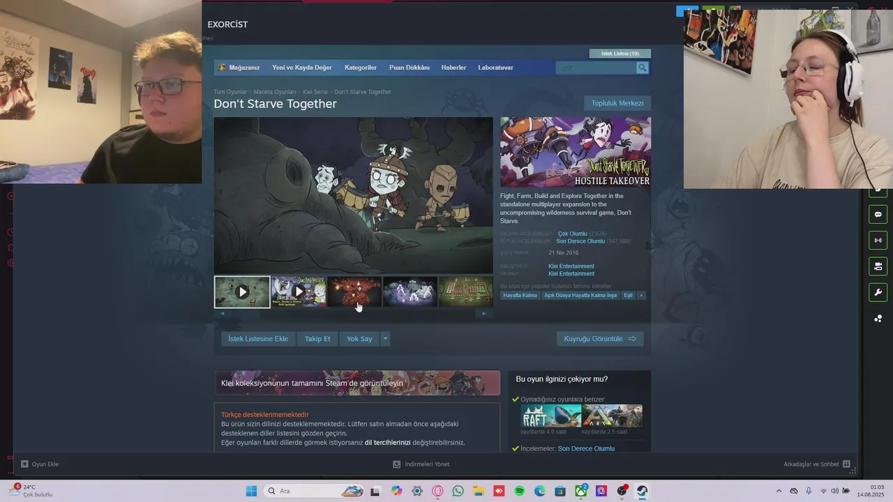Click the Windows Start button

tap(251, 491)
